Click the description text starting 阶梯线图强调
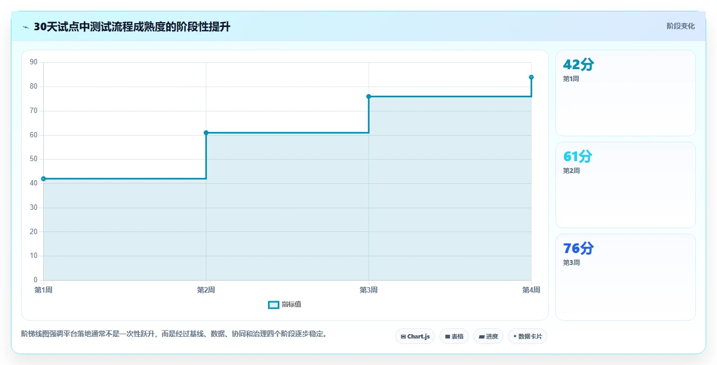717x365 pixels. (174, 334)
